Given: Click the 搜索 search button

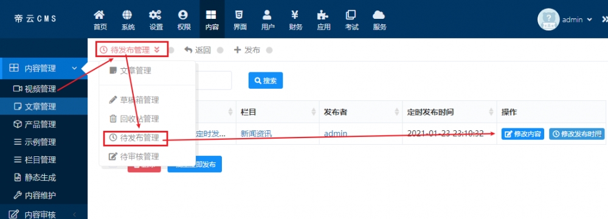Looking at the screenshot, I should coord(266,81).
